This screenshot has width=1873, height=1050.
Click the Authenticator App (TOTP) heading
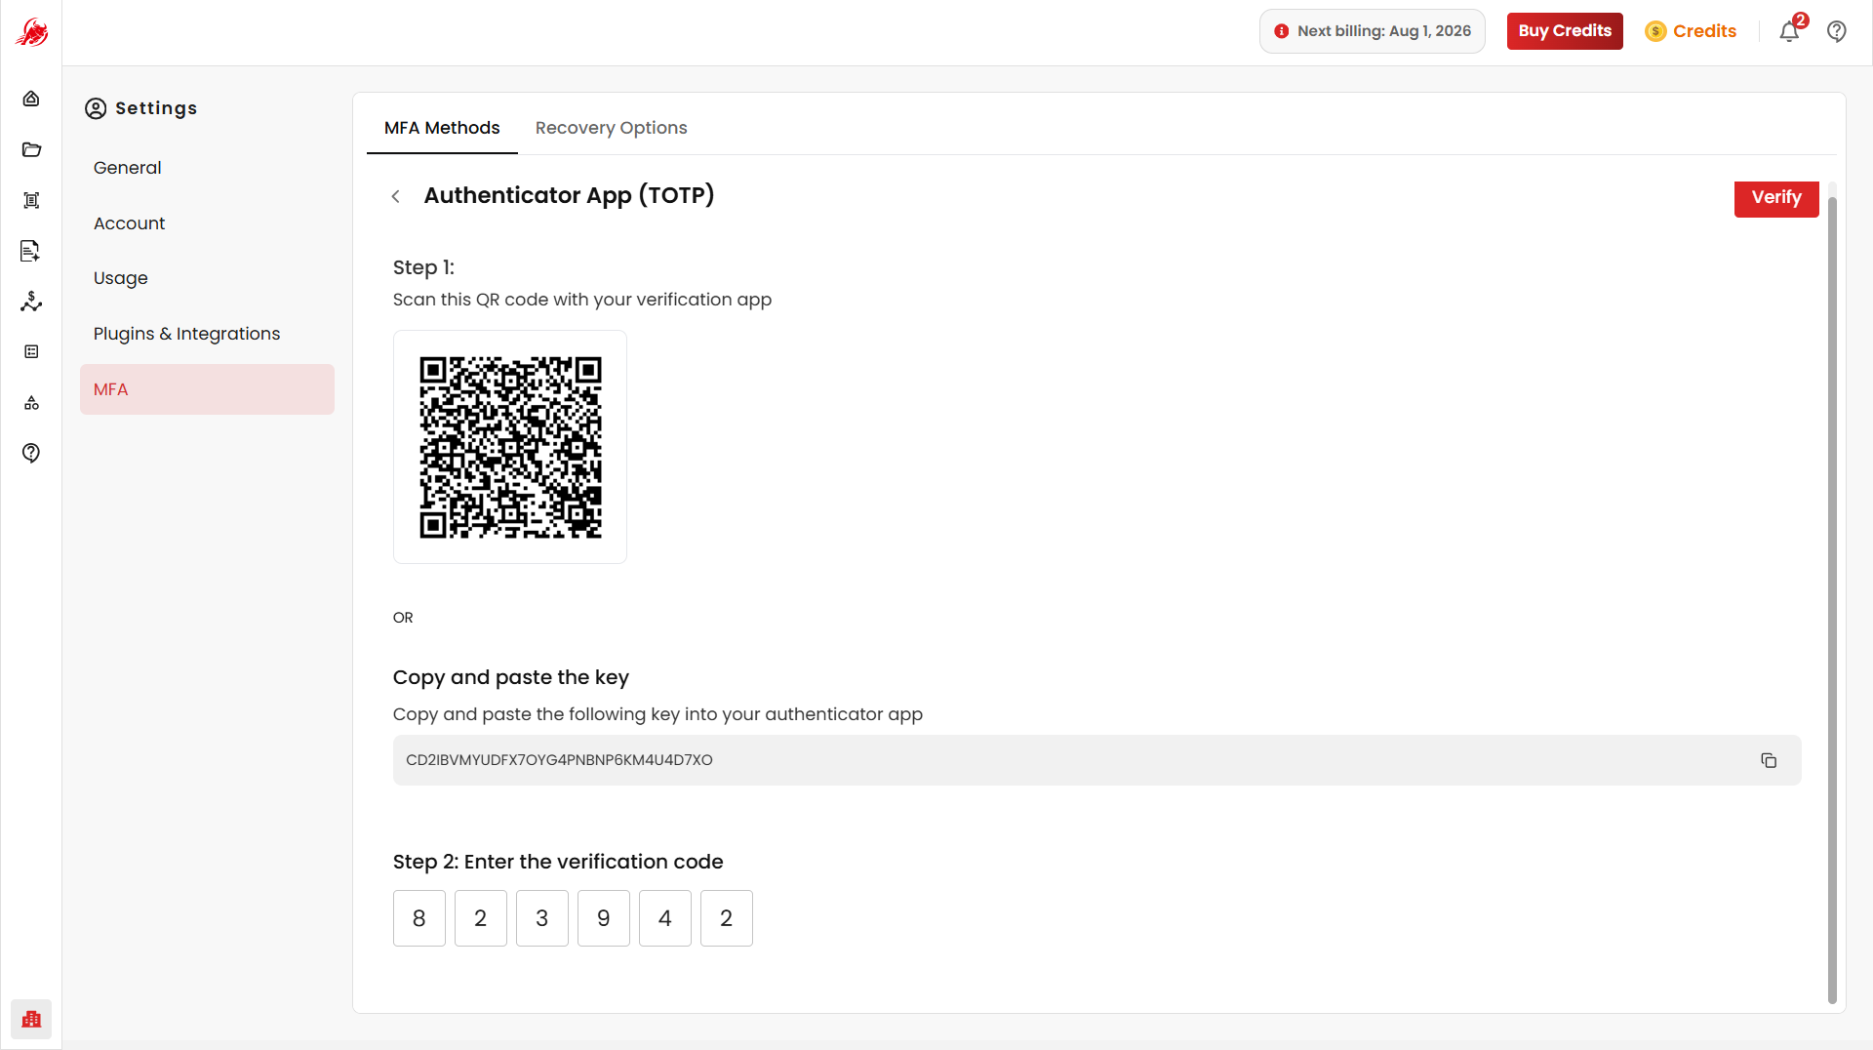pos(569,195)
